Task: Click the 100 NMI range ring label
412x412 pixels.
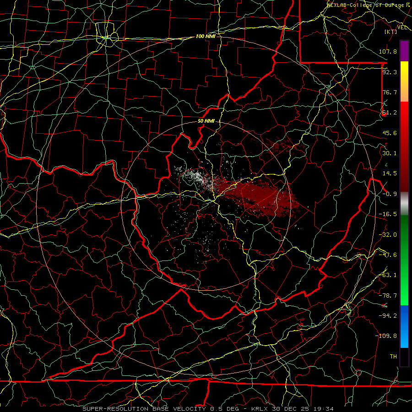Action: pos(206,36)
